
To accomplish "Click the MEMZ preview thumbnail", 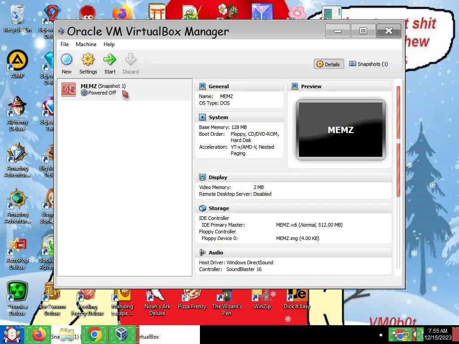I will coord(341,130).
